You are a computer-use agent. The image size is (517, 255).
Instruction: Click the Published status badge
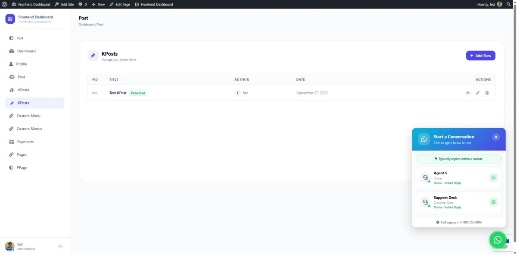point(138,93)
